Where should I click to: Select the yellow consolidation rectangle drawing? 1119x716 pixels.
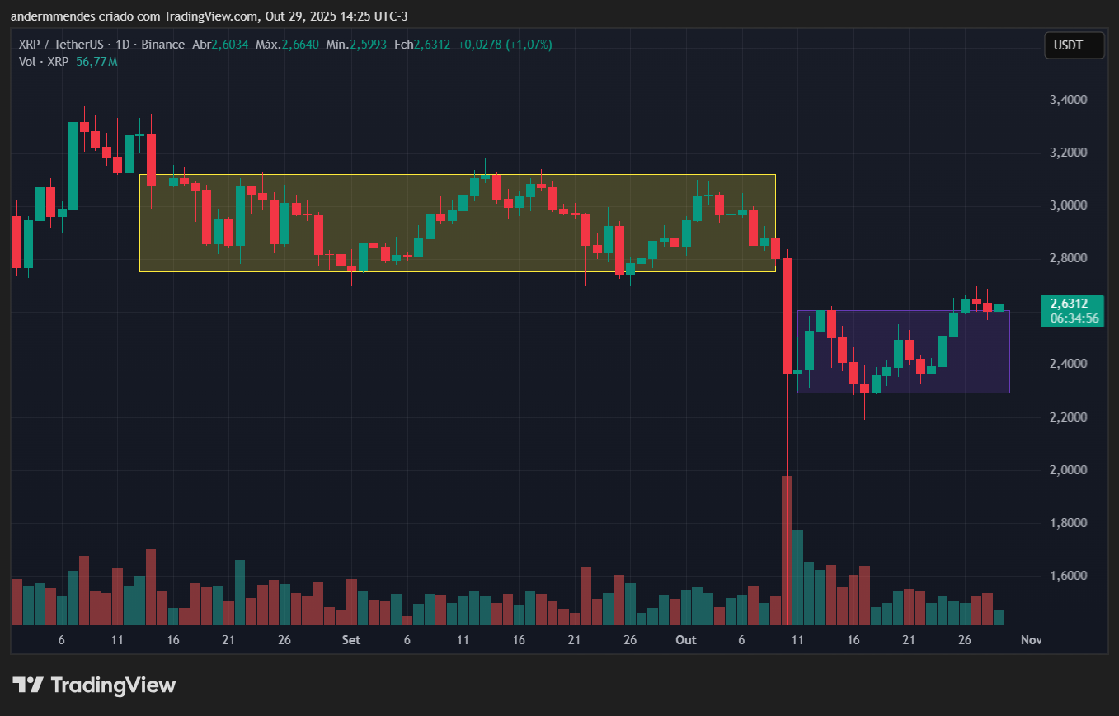[x=458, y=221]
